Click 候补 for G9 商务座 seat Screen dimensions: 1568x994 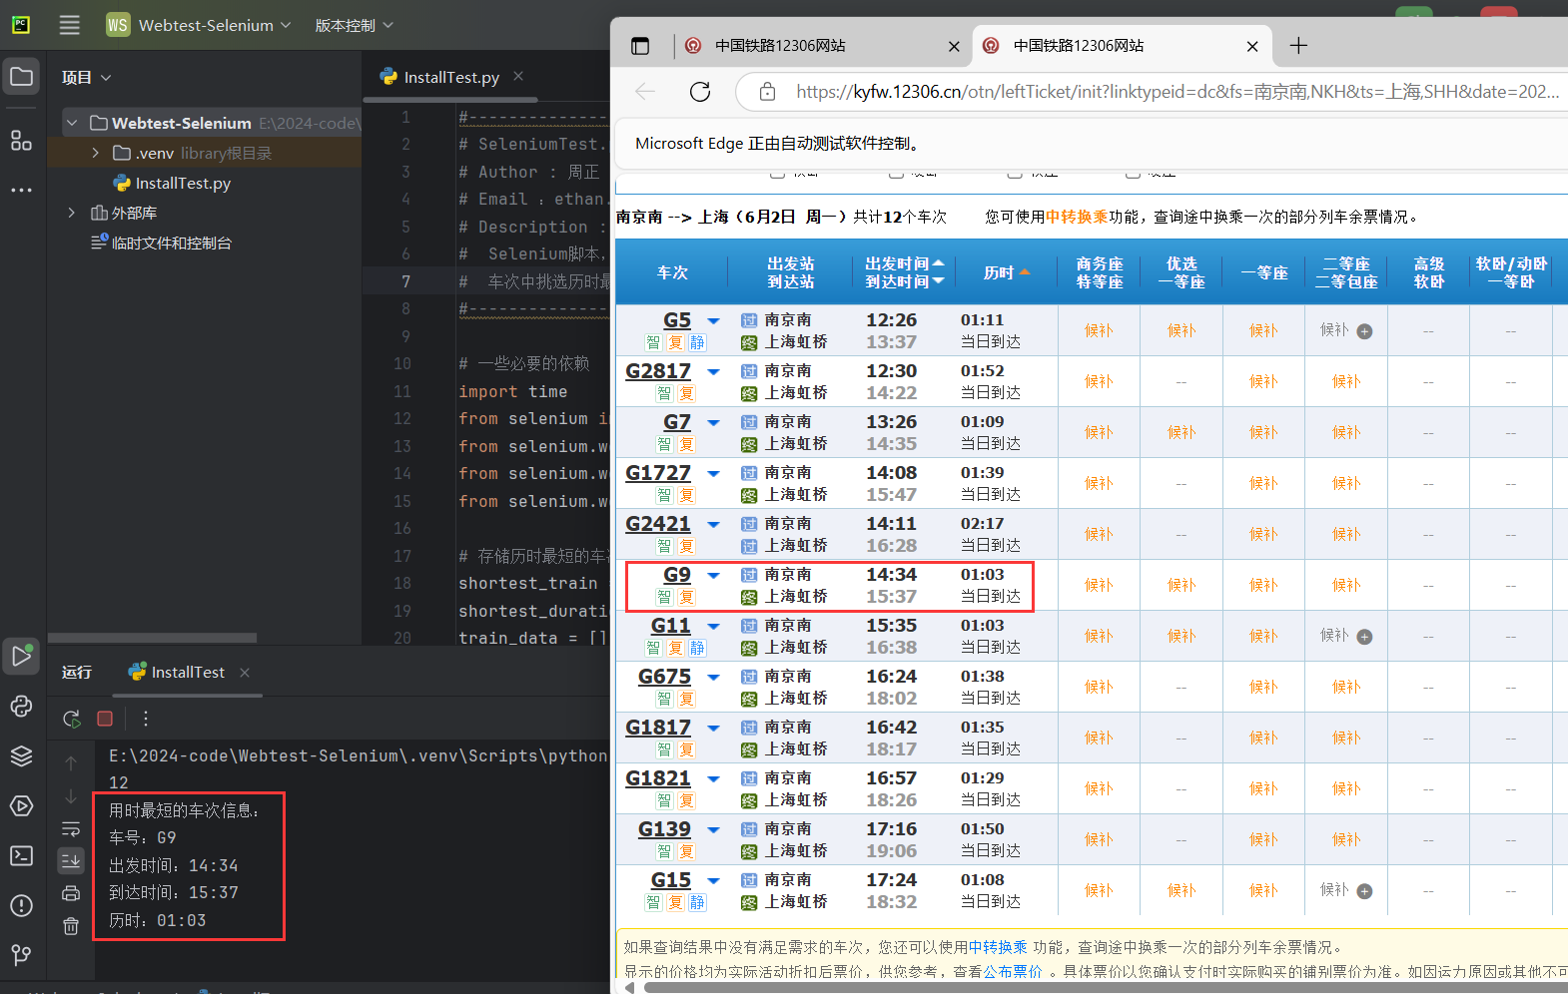[x=1099, y=585]
